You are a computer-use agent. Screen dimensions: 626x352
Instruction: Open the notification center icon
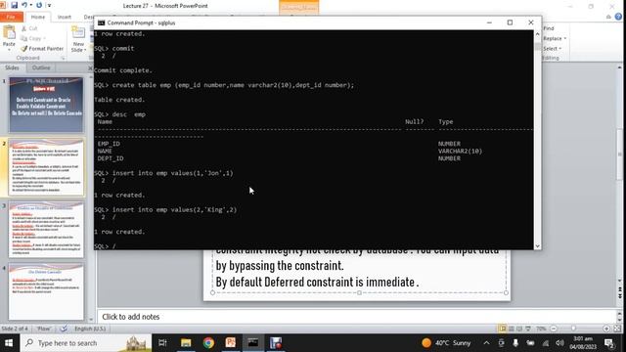tap(609, 343)
